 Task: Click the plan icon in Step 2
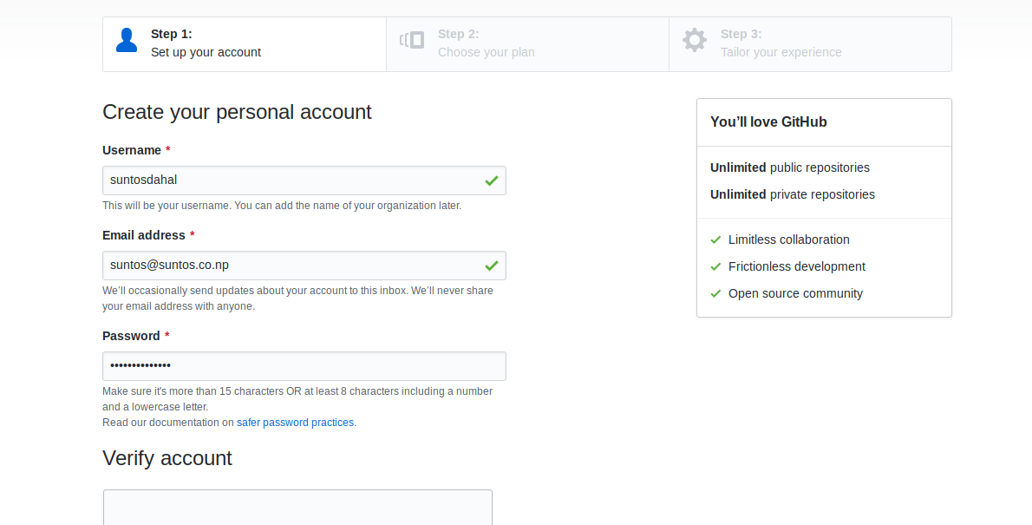(412, 40)
